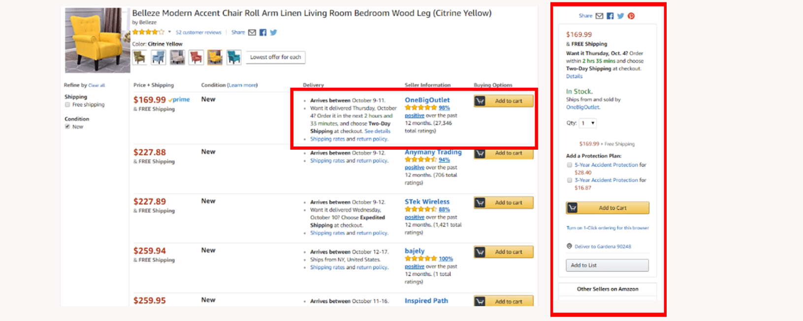Share via email icon in right sidebar
803x321 pixels.
click(599, 16)
